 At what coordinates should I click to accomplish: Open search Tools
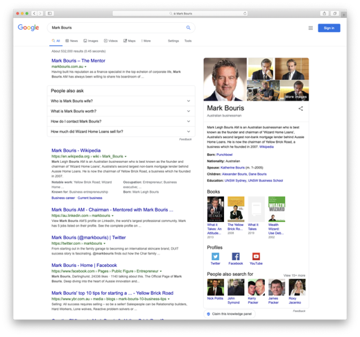click(188, 41)
